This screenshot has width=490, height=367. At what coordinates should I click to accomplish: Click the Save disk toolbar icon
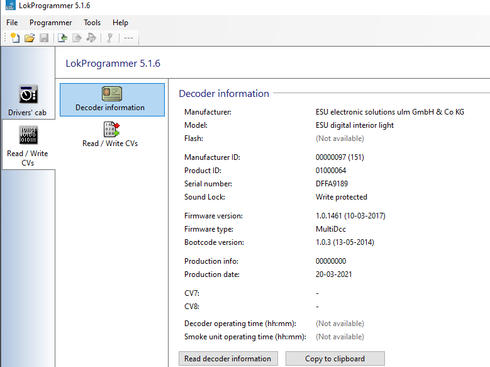[x=44, y=38]
